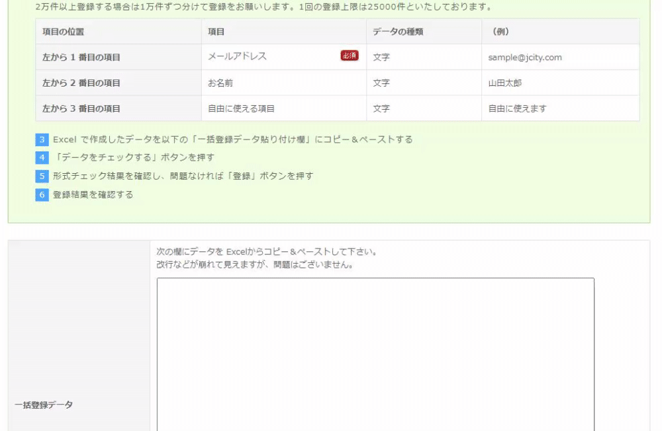The width and height of the screenshot is (662, 431).
Task: Click the '改行などが崩れて見えますが' note line
Action: [255, 265]
